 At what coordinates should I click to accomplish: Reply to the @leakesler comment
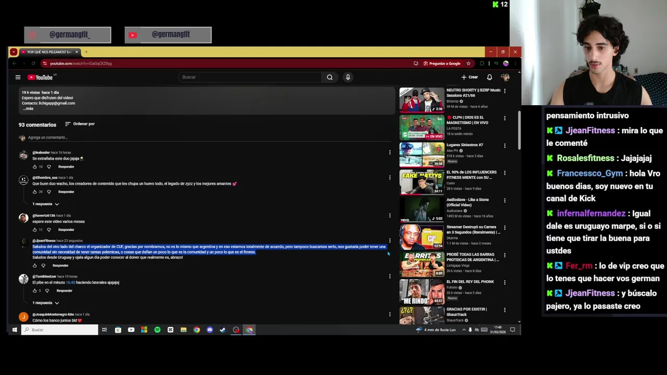(x=66, y=167)
